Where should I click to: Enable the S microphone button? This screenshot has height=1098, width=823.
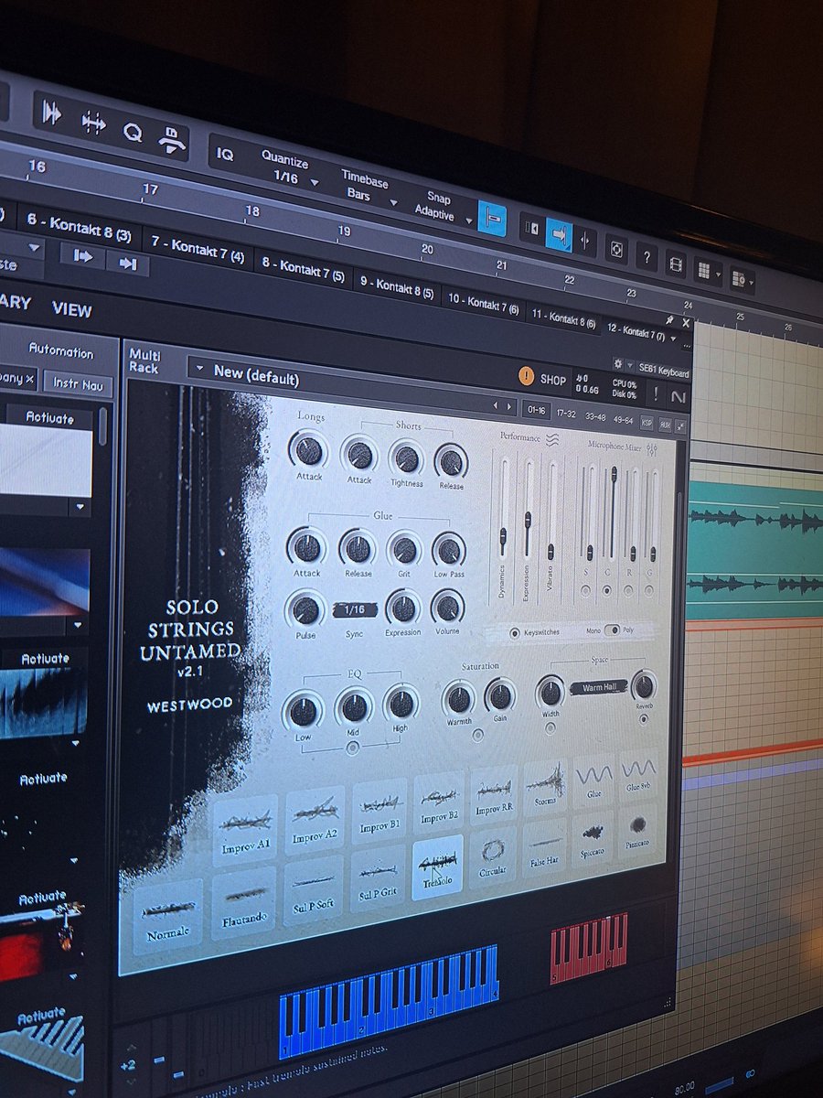tap(585, 592)
